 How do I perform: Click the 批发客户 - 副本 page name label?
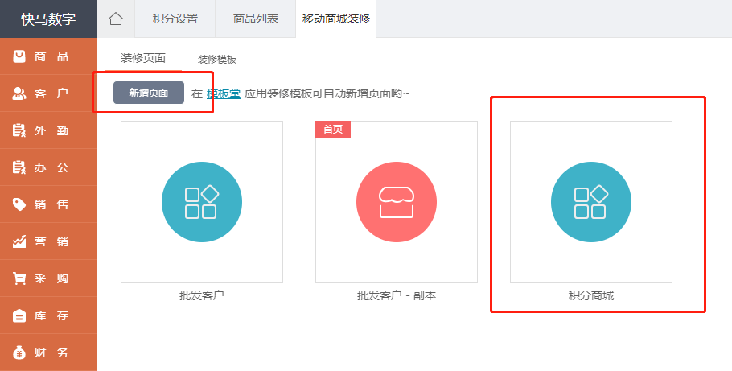click(397, 295)
